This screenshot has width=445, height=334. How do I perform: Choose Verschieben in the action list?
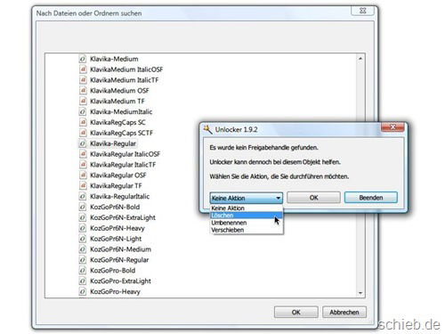point(247,230)
